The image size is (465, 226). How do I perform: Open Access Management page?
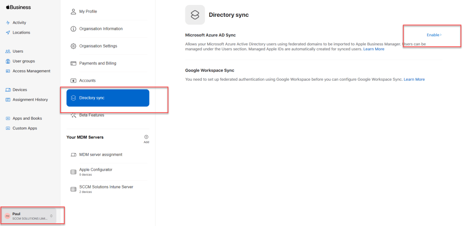click(x=31, y=71)
